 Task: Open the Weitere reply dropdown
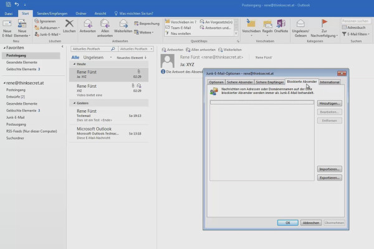tap(144, 32)
